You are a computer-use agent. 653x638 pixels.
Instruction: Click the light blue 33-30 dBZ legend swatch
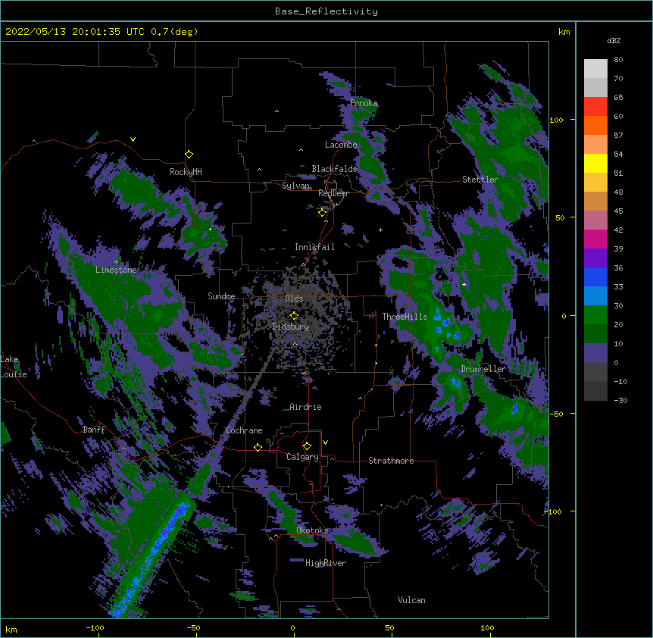[x=595, y=296]
